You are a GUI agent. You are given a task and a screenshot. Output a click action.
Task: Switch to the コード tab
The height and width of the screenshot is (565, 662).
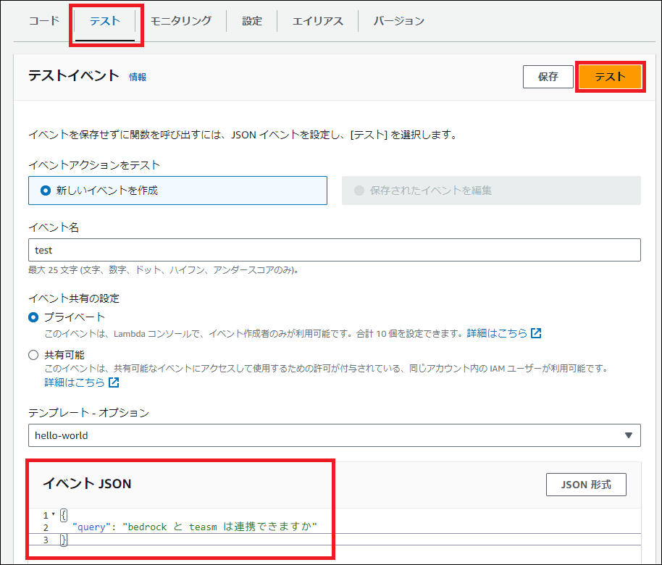[x=44, y=21]
